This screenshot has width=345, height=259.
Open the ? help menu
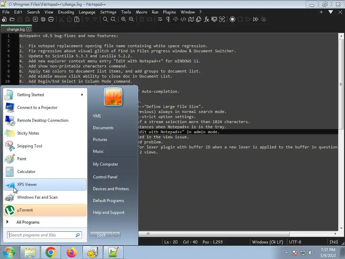tap(200, 12)
